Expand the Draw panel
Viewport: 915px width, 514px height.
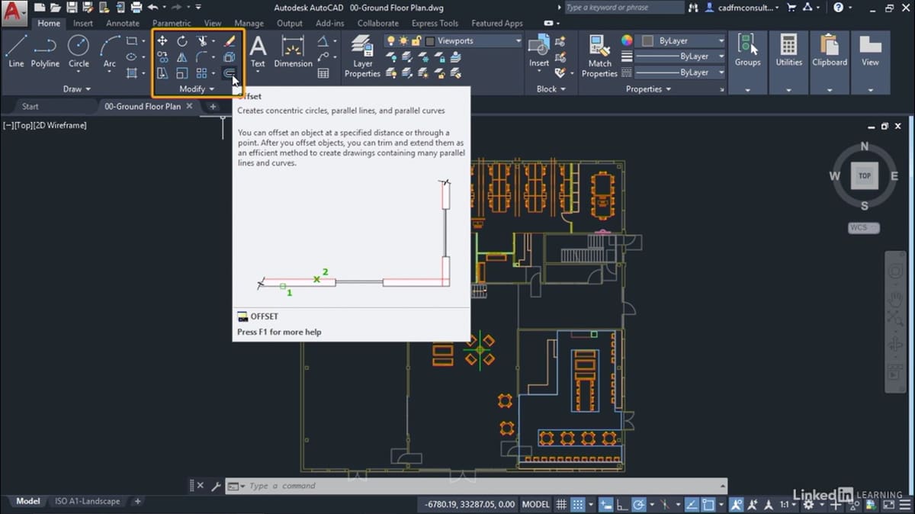(76, 89)
